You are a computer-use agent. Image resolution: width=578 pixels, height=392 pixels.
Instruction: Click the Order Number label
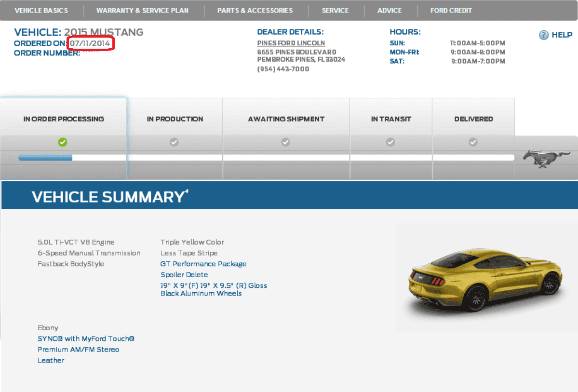coord(47,53)
